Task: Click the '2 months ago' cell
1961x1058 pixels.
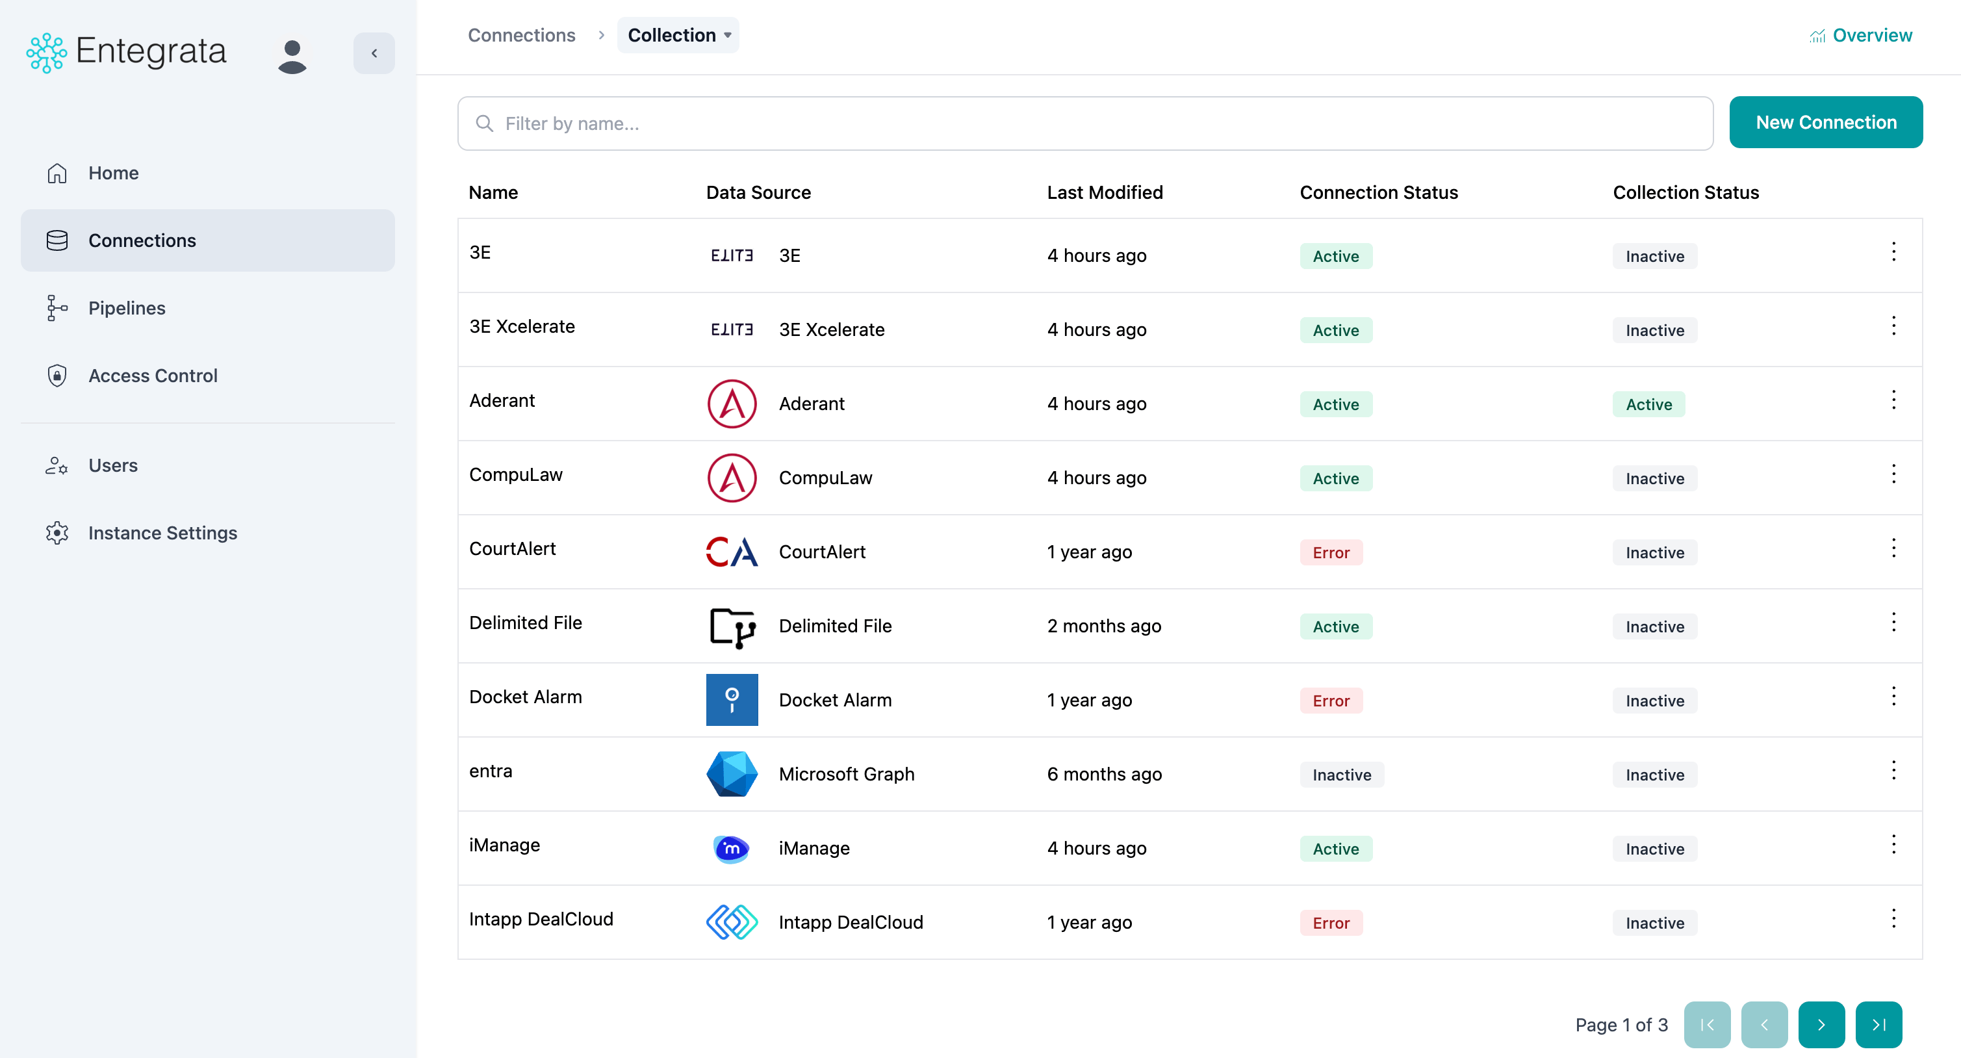Action: coord(1104,626)
